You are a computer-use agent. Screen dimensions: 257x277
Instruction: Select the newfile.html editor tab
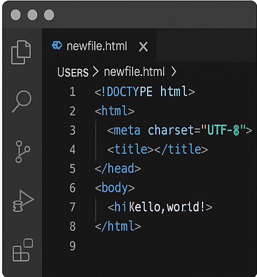99,46
